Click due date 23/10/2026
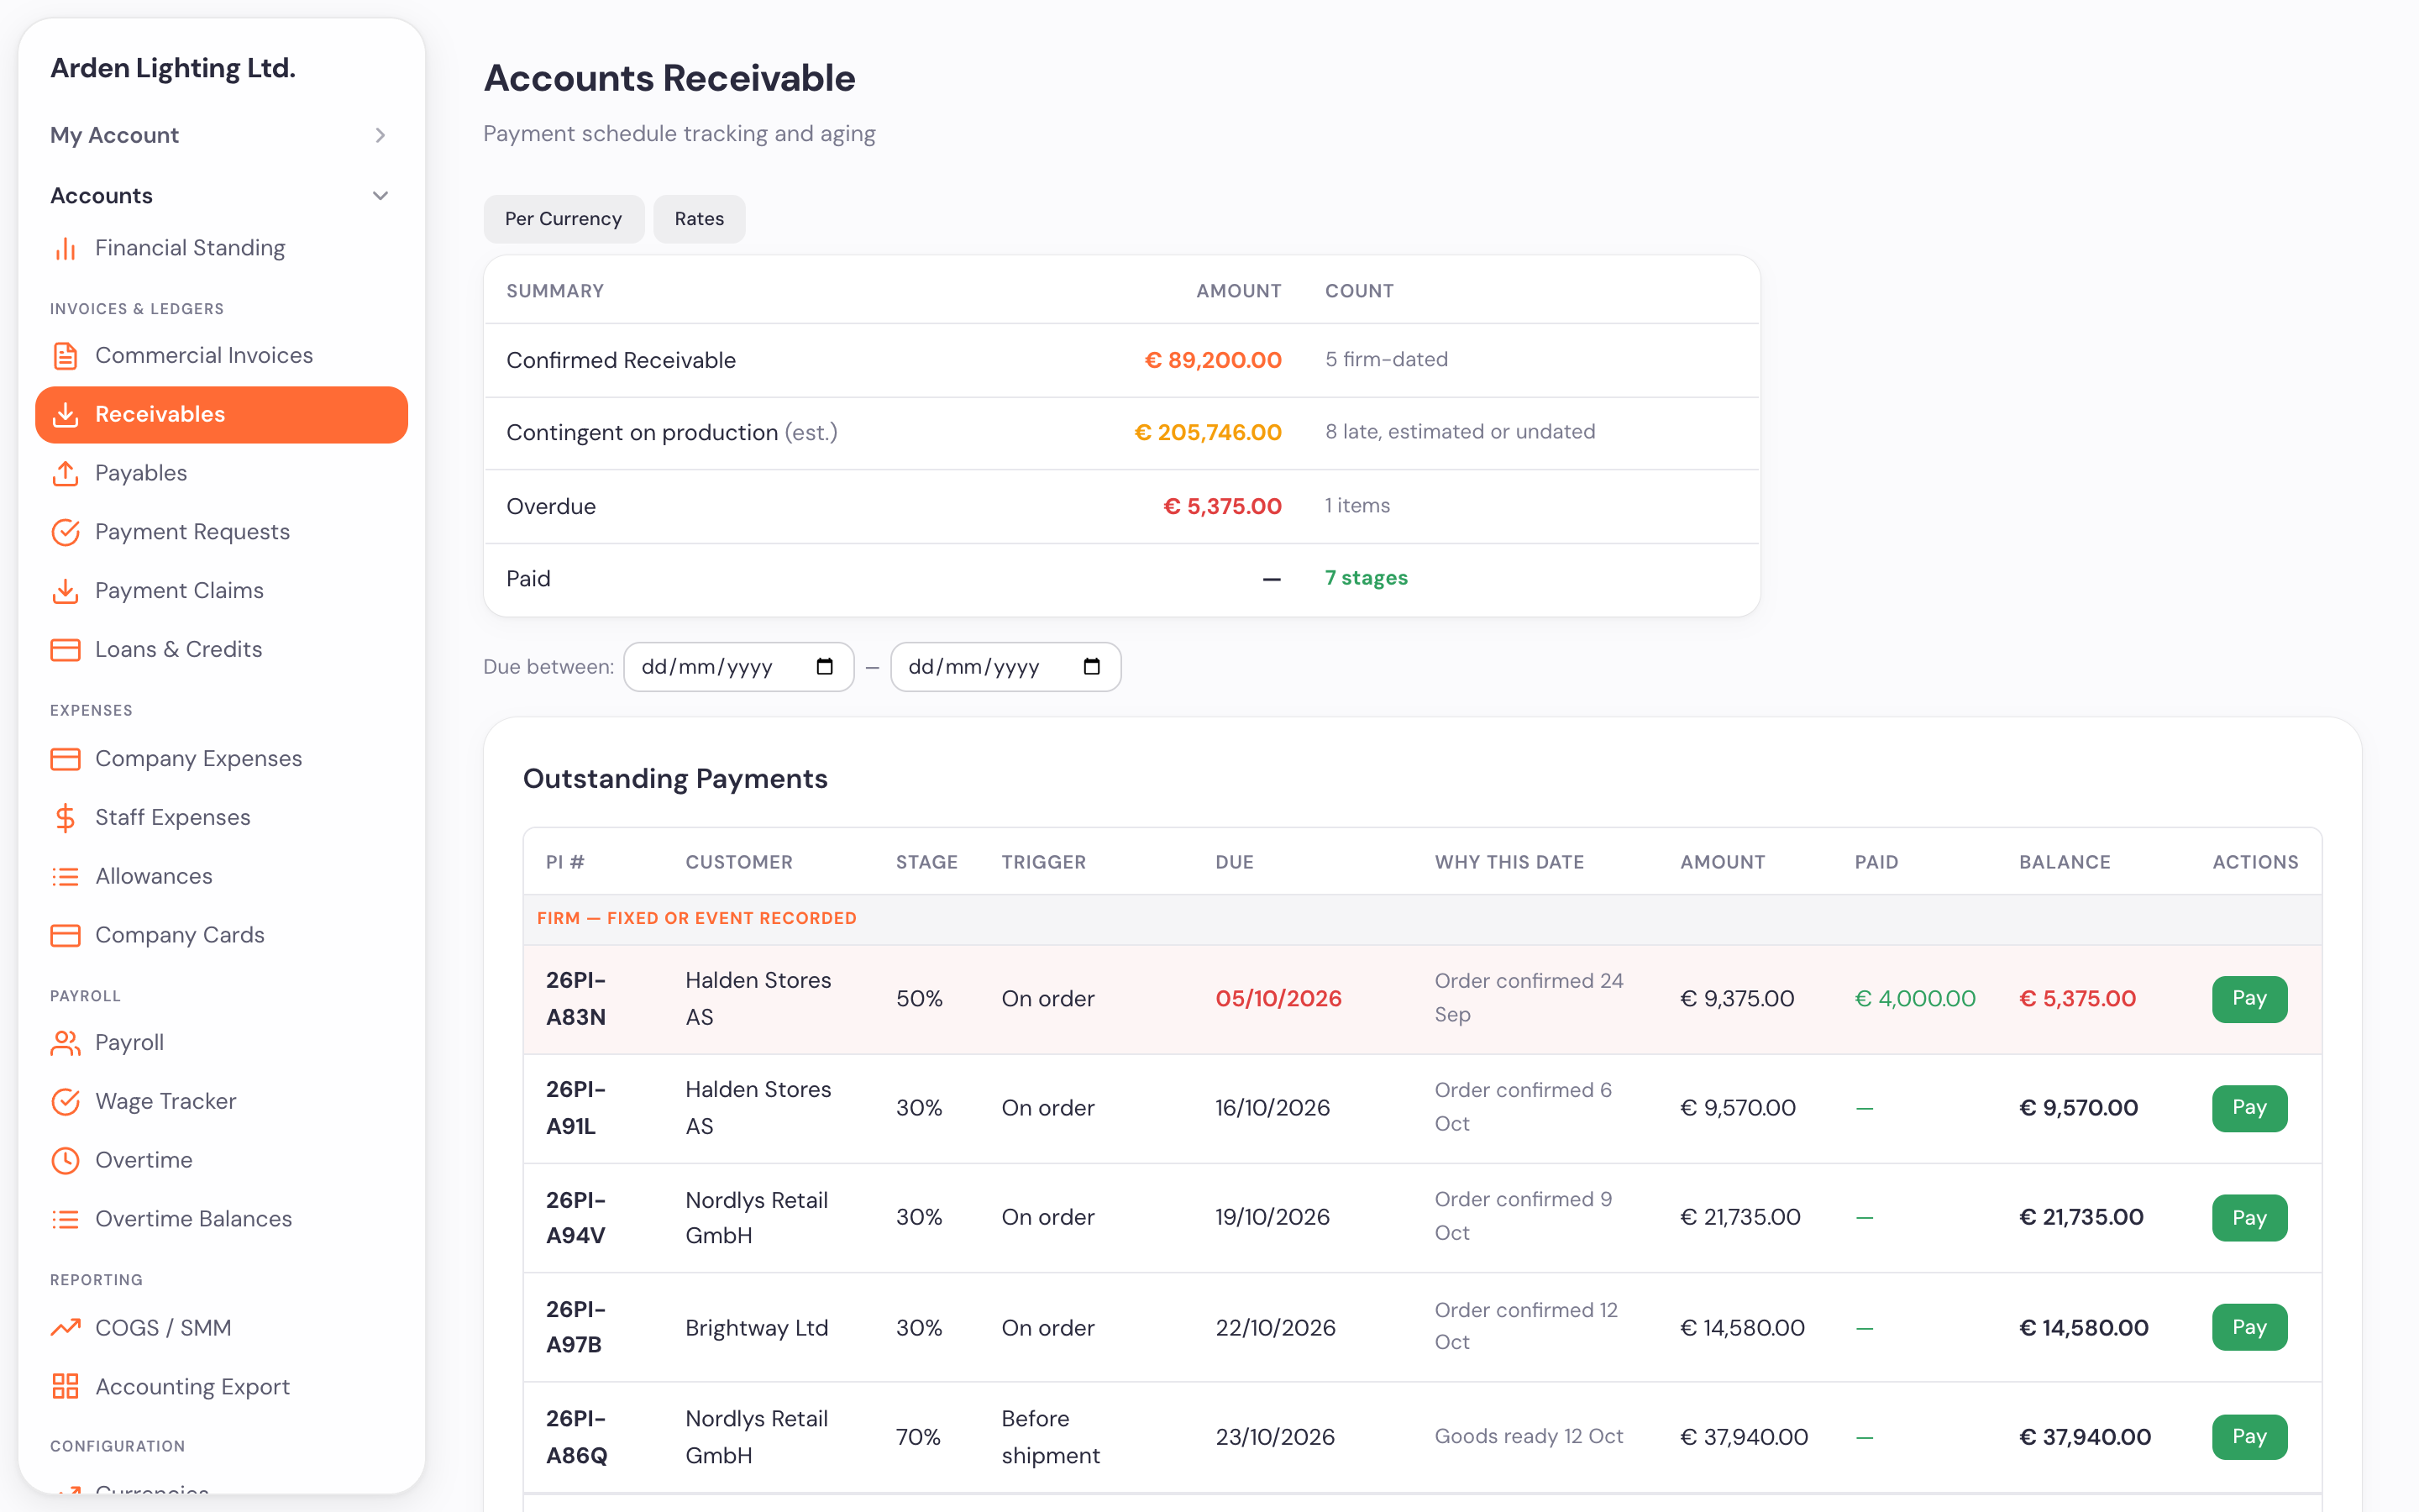The image size is (2419, 1512). pyautogui.click(x=1274, y=1437)
